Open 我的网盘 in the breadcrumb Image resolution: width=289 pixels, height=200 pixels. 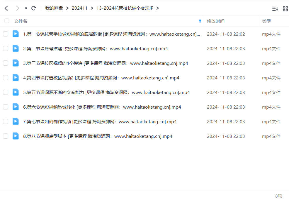point(54,8)
